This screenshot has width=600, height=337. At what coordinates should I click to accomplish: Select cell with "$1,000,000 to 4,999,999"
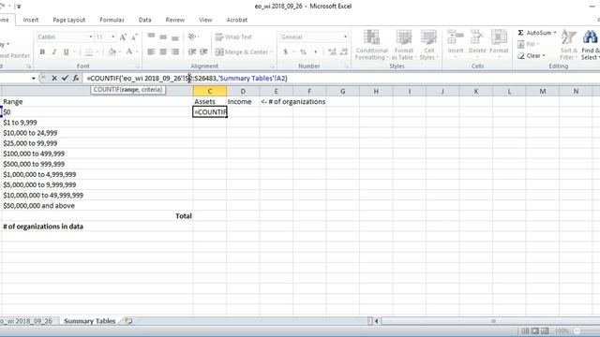click(x=97, y=174)
